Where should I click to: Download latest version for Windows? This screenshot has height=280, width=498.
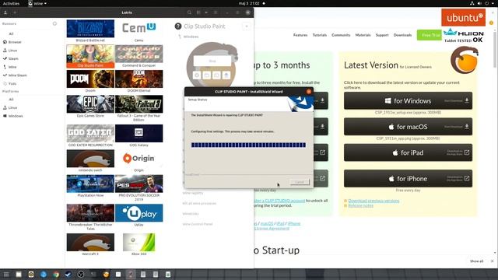pyautogui.click(x=408, y=101)
